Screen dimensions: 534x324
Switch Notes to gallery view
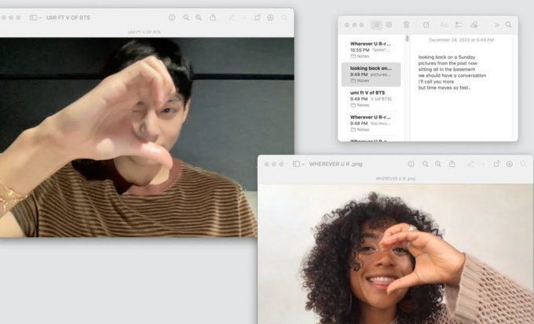point(389,25)
